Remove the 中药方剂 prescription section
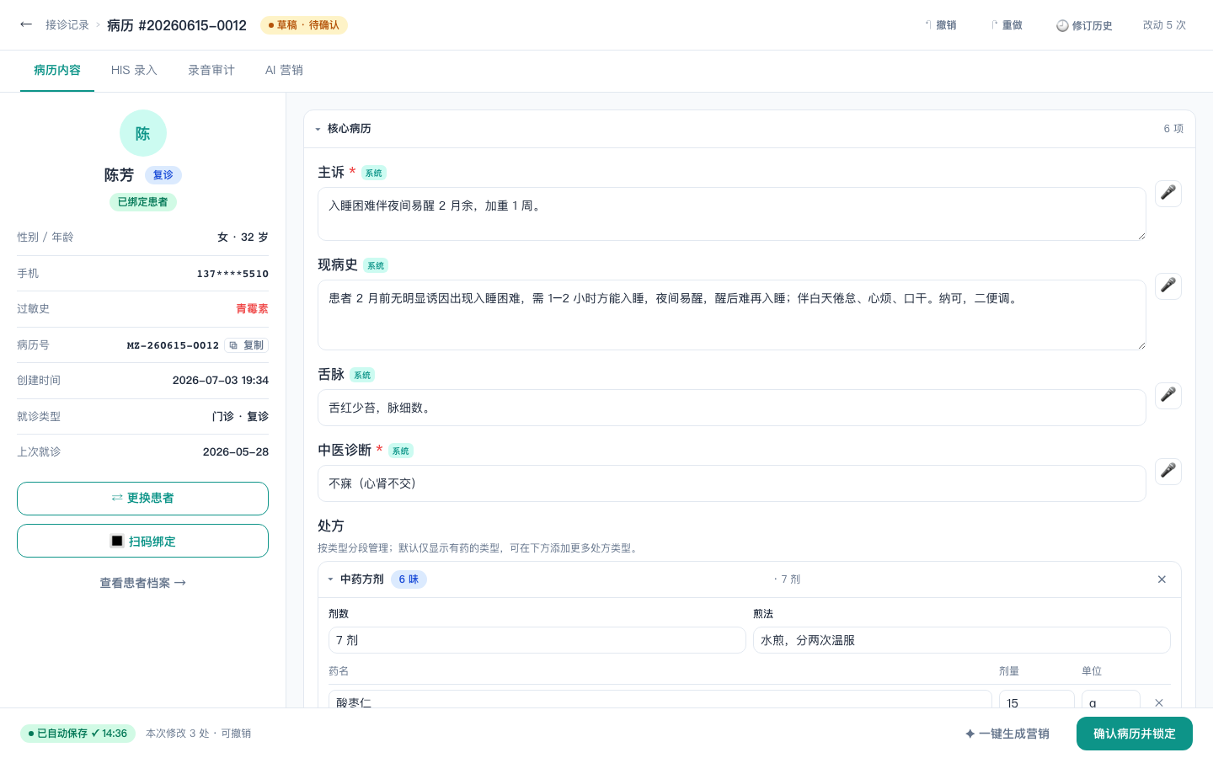The image size is (1213, 758). click(x=1162, y=579)
